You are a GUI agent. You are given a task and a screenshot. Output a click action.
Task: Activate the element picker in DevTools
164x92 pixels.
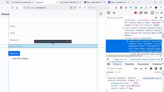tap(109, 13)
